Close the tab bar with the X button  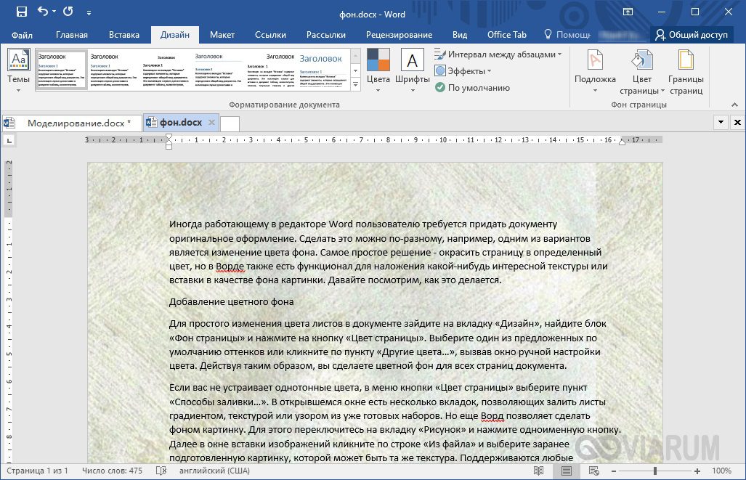pyautogui.click(x=737, y=122)
